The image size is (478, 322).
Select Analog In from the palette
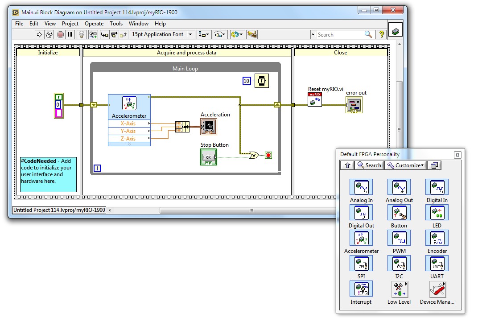point(361,188)
